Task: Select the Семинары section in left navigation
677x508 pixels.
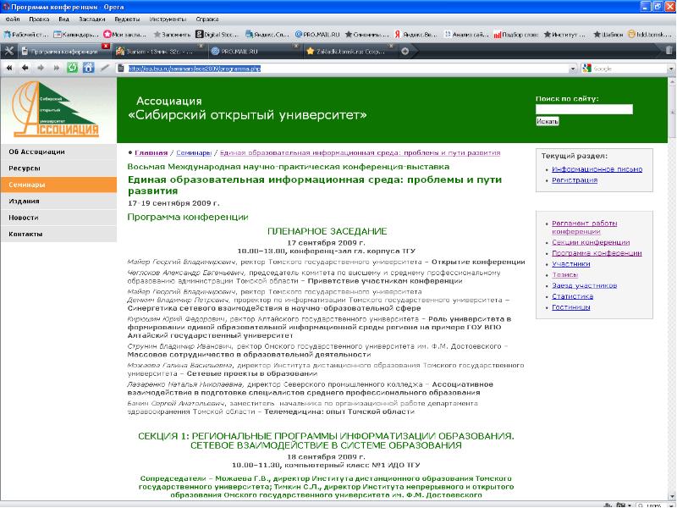Action: pyautogui.click(x=27, y=185)
